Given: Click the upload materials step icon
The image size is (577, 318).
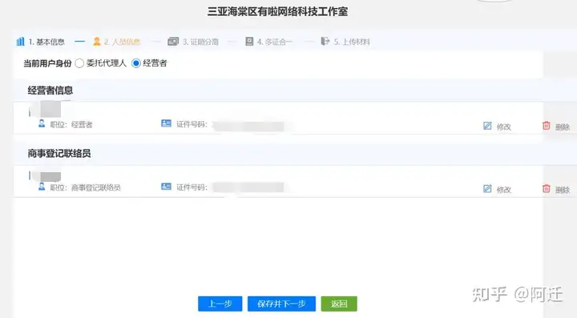Looking at the screenshot, I should tap(325, 41).
